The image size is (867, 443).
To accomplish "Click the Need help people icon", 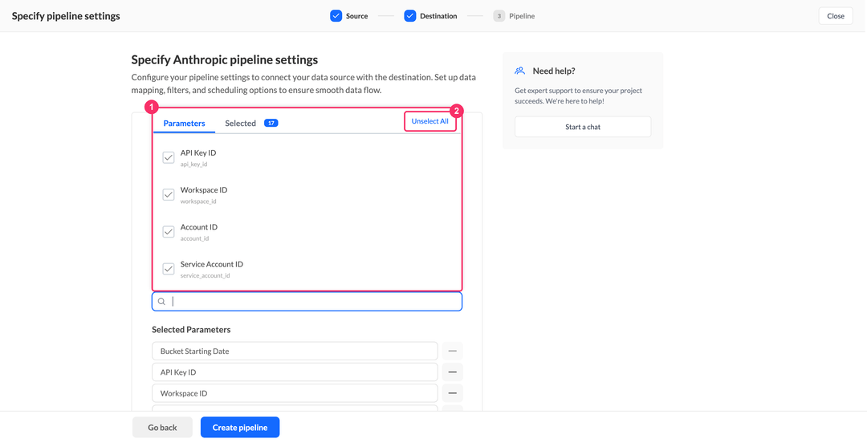I will click(x=519, y=71).
